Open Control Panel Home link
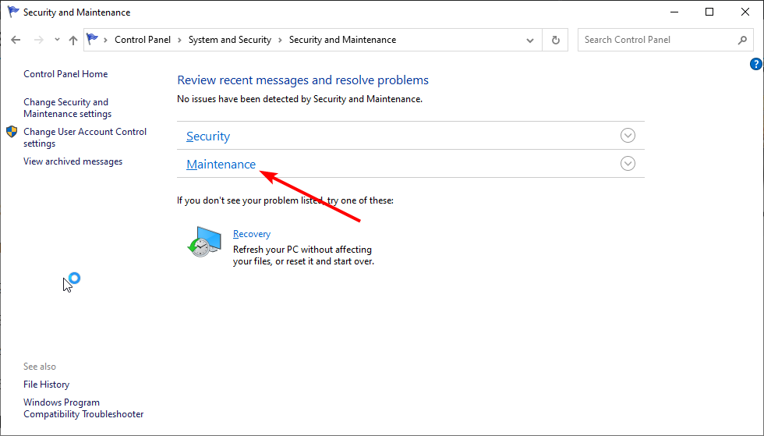Viewport: 764px width, 436px height. click(x=65, y=74)
